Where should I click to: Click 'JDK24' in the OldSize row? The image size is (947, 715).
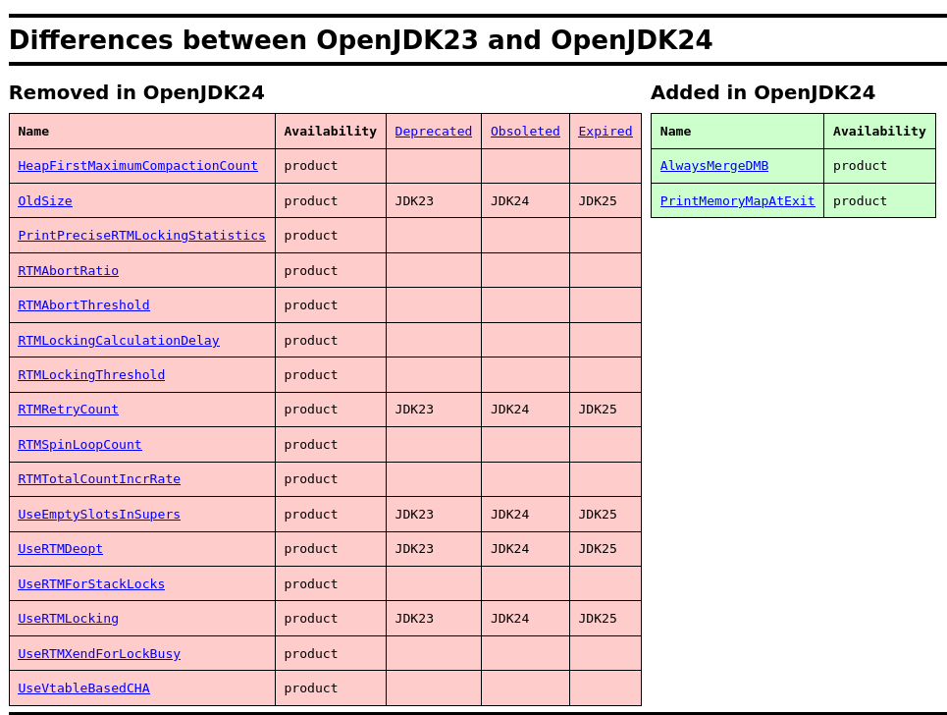point(509,200)
